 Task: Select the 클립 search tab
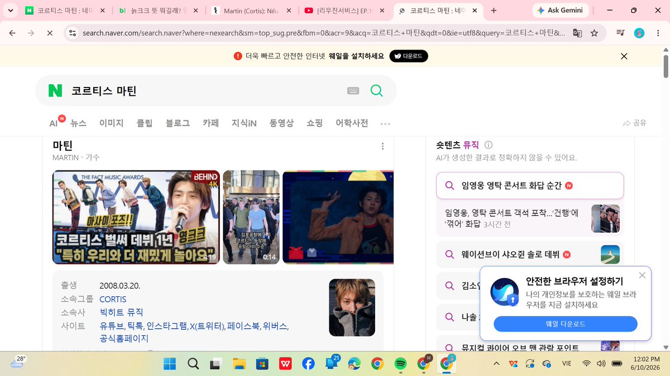click(145, 123)
